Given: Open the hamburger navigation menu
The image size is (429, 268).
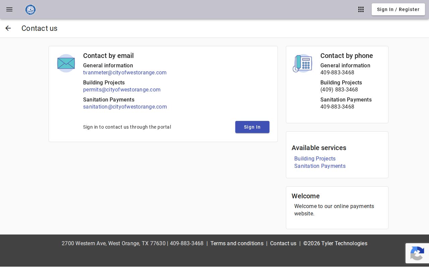Looking at the screenshot, I should 9,9.
